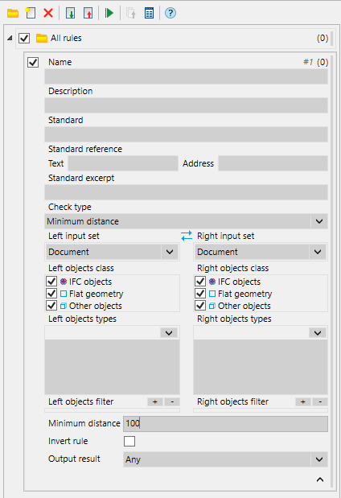Viewport: 341px width, 498px height.
Task: Click the rule Name input field
Action: [186, 76]
